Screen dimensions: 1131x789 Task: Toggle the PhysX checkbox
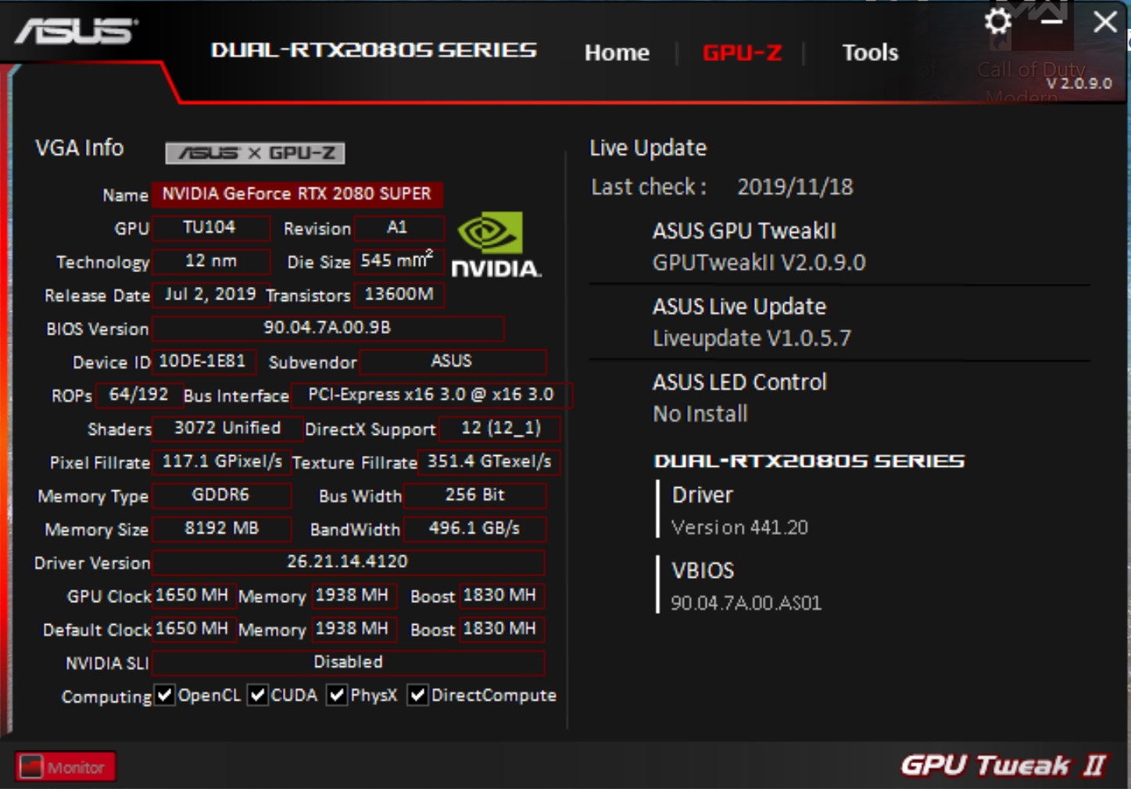pos(337,695)
